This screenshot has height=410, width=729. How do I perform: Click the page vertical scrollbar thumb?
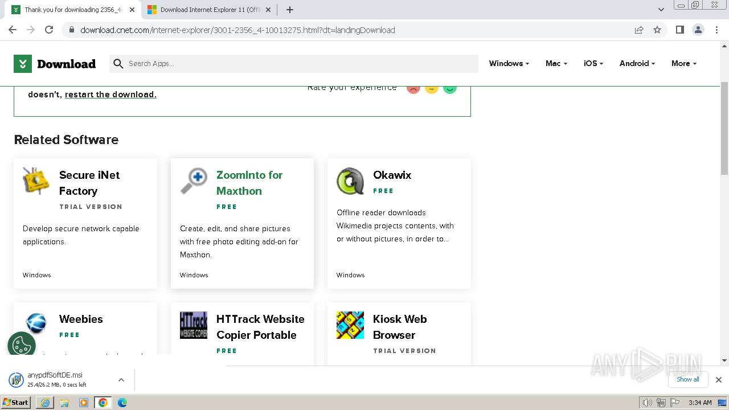pyautogui.click(x=724, y=128)
